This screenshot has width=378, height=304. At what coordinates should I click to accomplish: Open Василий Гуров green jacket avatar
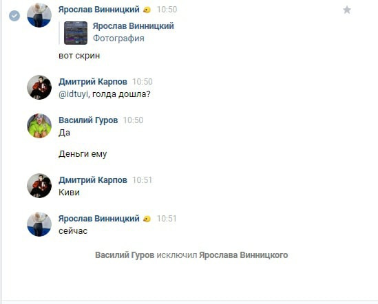point(39,126)
